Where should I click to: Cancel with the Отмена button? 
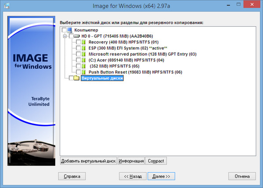click(x=242, y=176)
